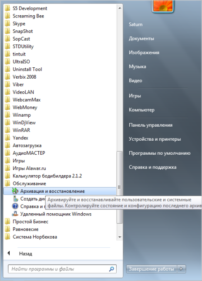Click folder icon next to Игры Alawar.ru
The width and height of the screenshot is (202, 281).
point(7,168)
